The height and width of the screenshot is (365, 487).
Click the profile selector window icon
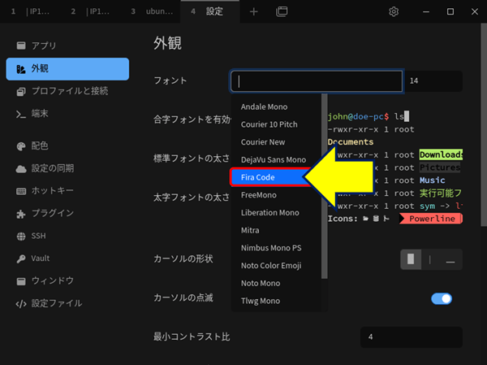pos(282,11)
